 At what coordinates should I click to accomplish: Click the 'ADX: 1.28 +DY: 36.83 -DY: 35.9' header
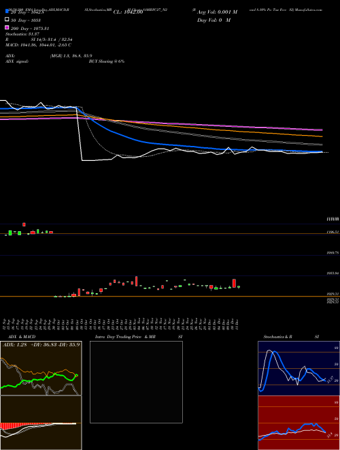41,344
